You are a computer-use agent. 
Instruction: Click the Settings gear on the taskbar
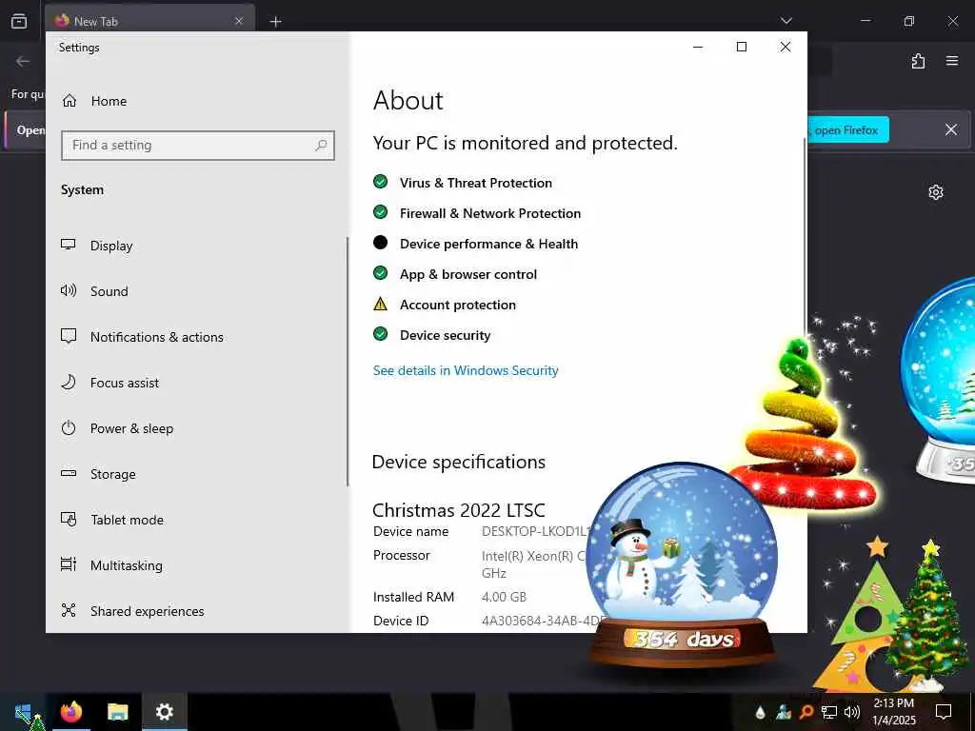[x=164, y=712]
